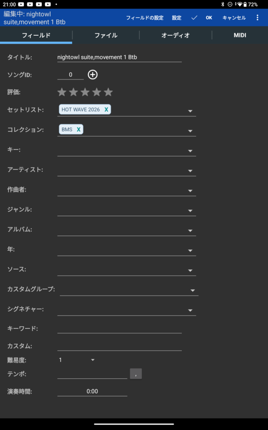Expand the ジャンル (genre) dropdown
The width and height of the screenshot is (268, 430).
(190, 211)
